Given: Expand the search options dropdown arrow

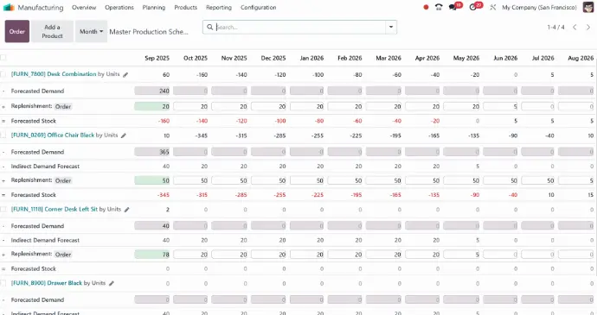Looking at the screenshot, I should (x=391, y=27).
